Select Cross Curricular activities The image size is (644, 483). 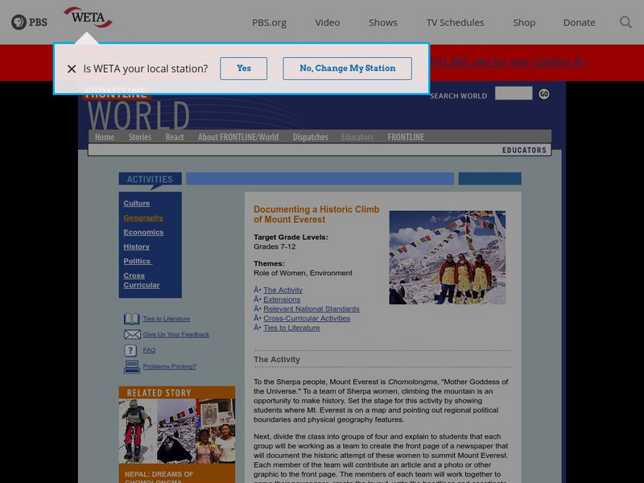(142, 280)
